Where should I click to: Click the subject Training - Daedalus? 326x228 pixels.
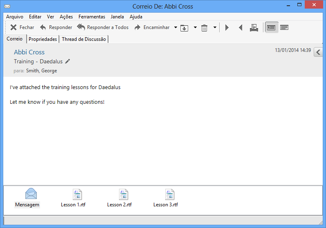pos(38,61)
